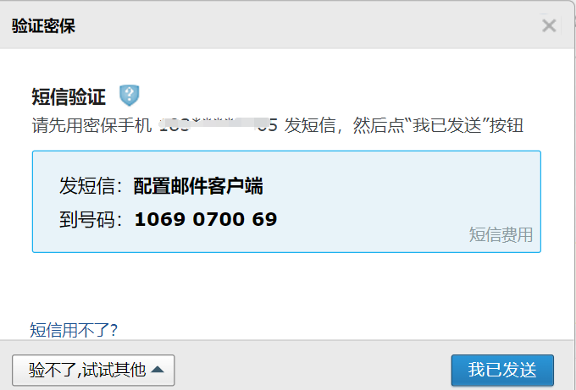
Task: Click the 短信验证 heading
Action: [69, 96]
